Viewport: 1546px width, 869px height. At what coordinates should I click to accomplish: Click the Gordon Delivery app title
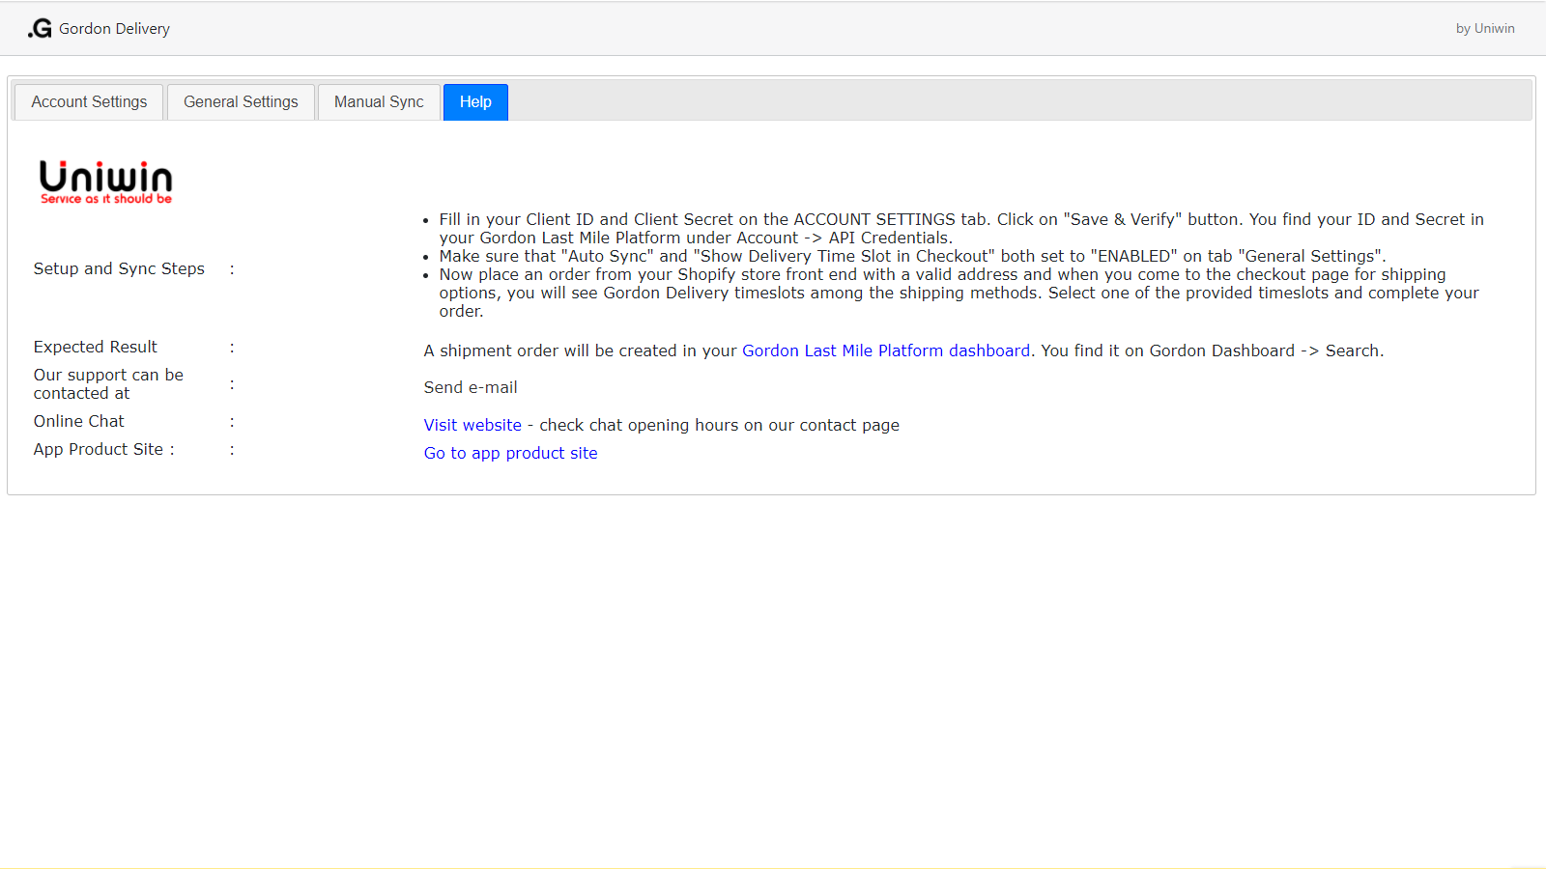point(114,29)
